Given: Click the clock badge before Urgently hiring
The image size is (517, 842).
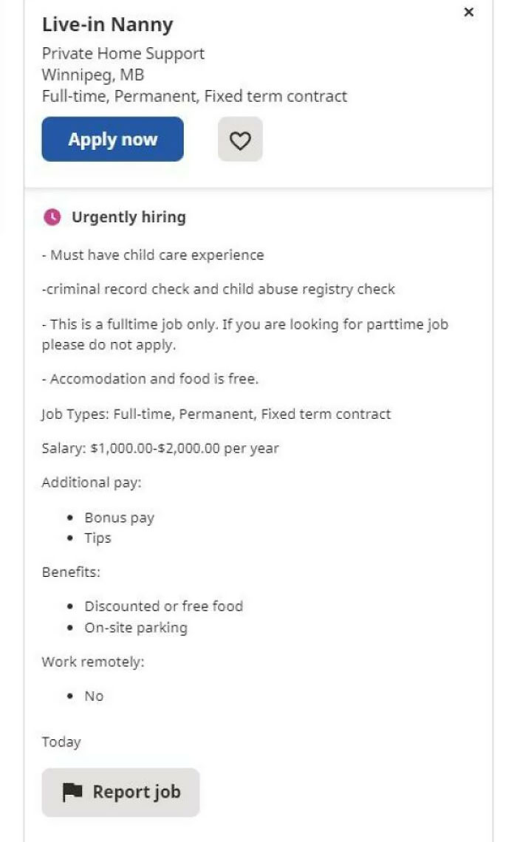Looking at the screenshot, I should click(50, 216).
